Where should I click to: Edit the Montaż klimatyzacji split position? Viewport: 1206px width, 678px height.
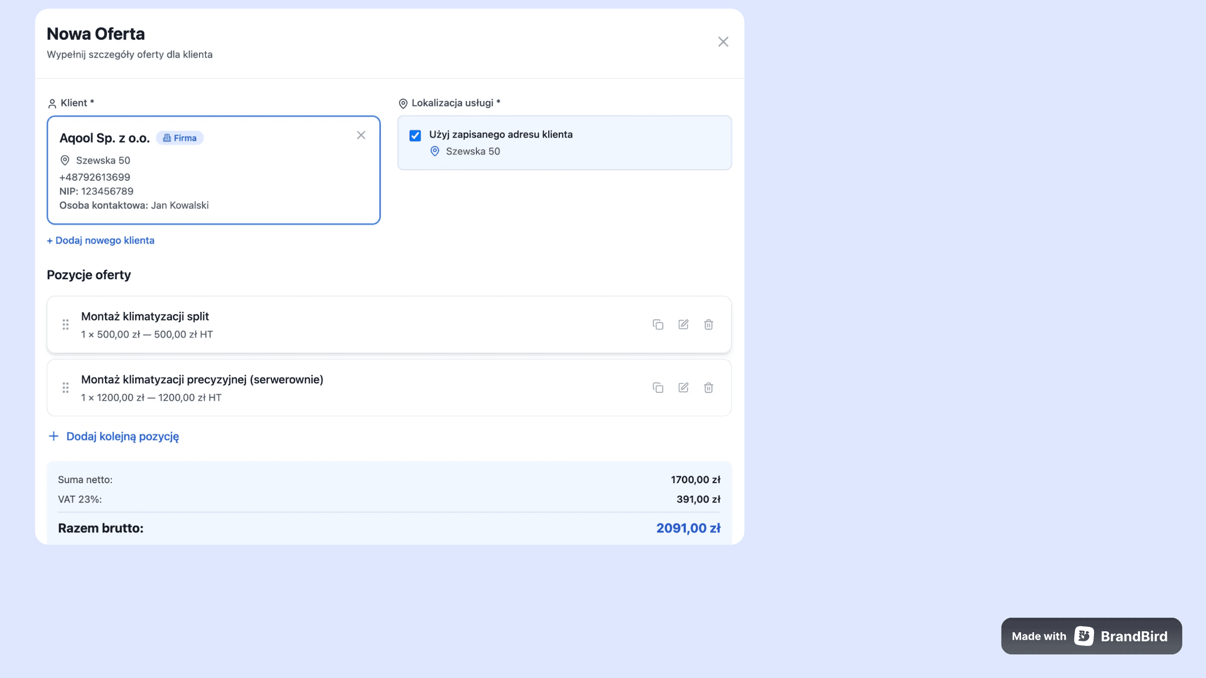pyautogui.click(x=683, y=324)
